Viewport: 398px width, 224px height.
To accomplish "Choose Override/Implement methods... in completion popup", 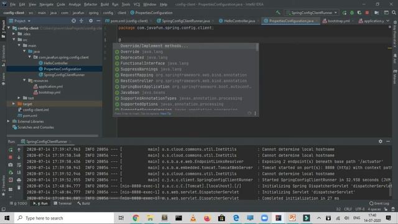I will tap(185, 46).
